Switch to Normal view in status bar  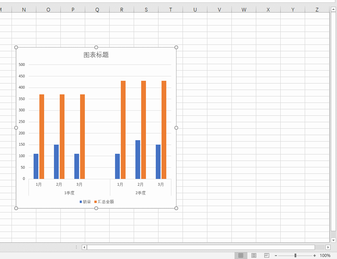click(x=241, y=255)
